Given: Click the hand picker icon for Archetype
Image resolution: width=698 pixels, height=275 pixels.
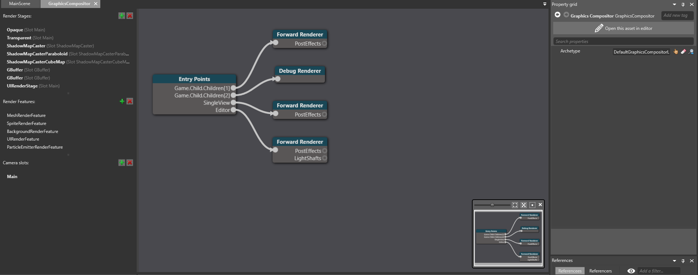Looking at the screenshot, I should point(676,52).
